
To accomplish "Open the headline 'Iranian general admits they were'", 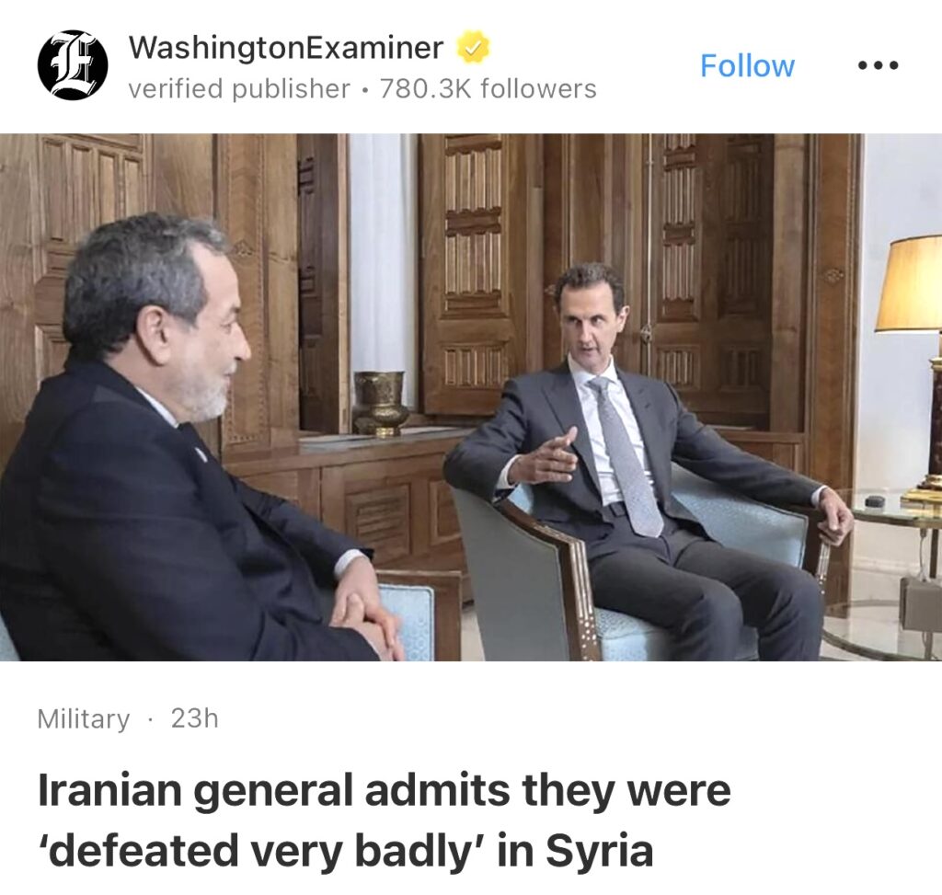I will click(385, 790).
